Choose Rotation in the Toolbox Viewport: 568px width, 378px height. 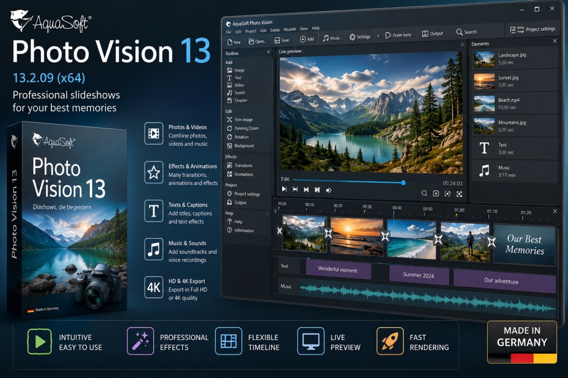(x=238, y=137)
